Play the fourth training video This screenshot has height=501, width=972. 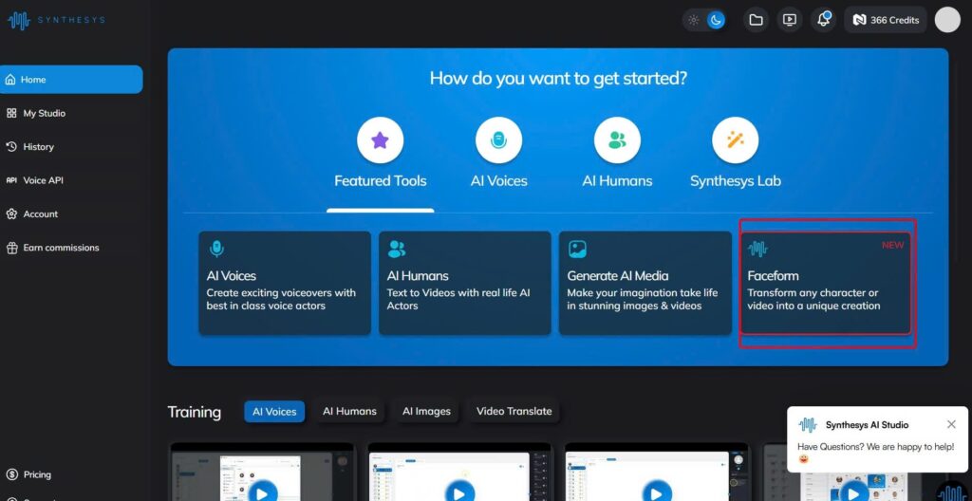(x=853, y=493)
